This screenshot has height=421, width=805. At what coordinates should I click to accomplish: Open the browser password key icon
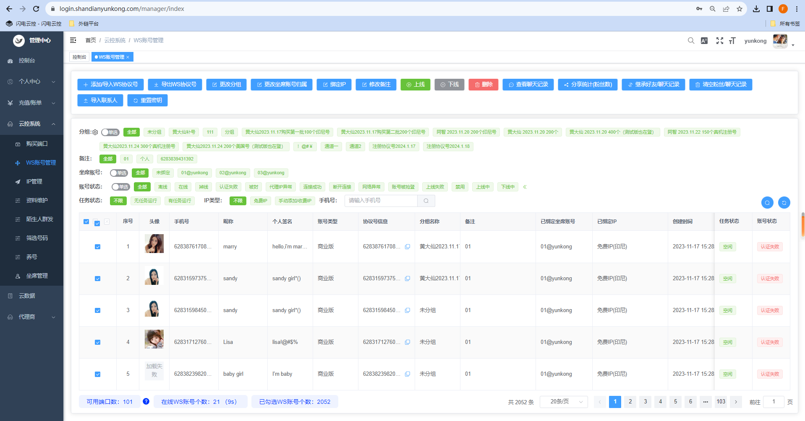click(699, 9)
